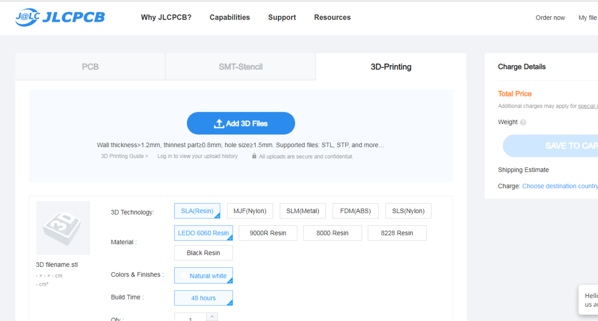Increase quantity with the up stepper arrow
Image resolution: width=598 pixels, height=321 pixels.
coord(212,316)
